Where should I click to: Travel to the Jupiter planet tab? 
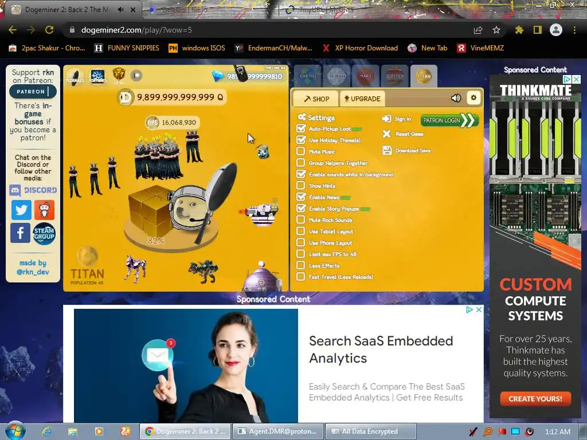pos(394,76)
